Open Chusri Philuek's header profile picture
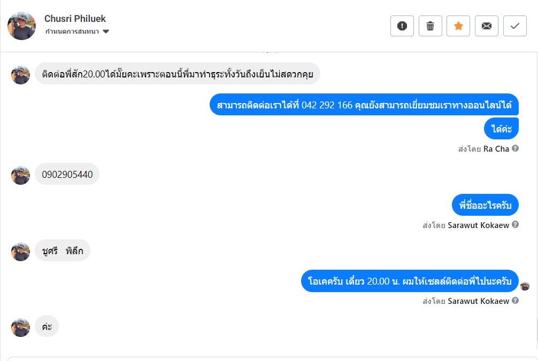 pyautogui.click(x=21, y=26)
